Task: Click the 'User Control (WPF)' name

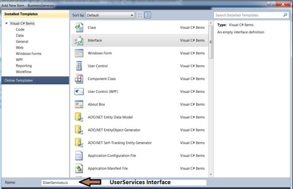Action: [103, 92]
